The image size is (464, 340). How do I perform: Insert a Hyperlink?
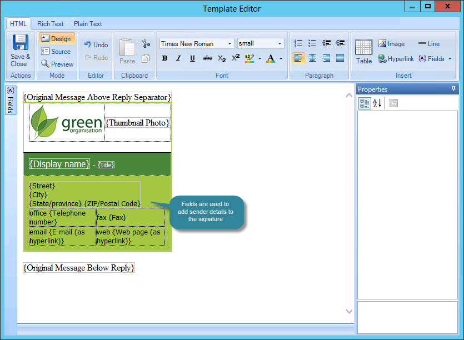click(x=396, y=58)
